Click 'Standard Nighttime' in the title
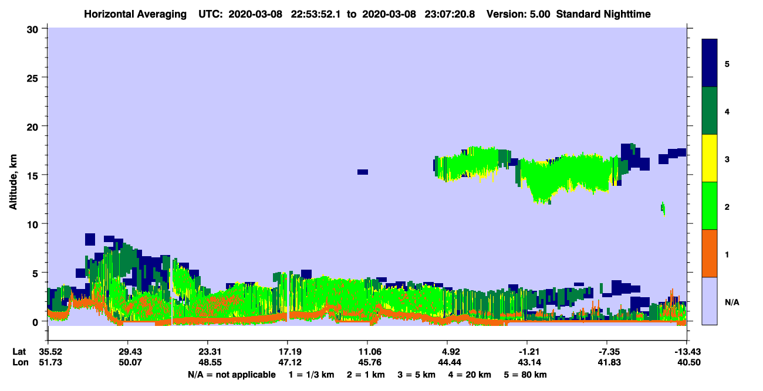This screenshot has width=763, height=391. coord(603,13)
